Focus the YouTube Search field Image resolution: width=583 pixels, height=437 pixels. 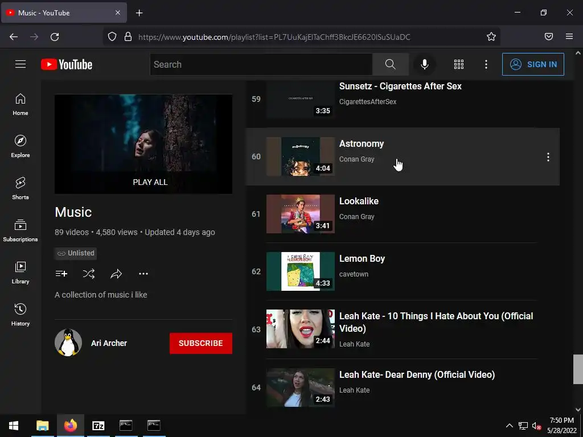(261, 64)
